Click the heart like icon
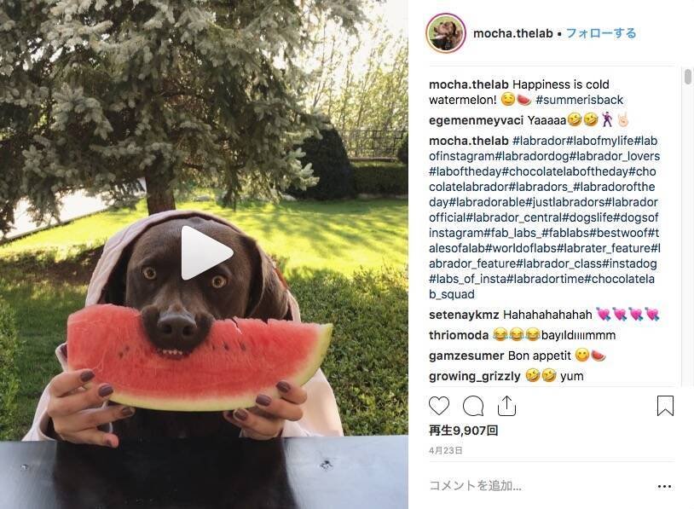694x509 pixels. click(x=438, y=406)
